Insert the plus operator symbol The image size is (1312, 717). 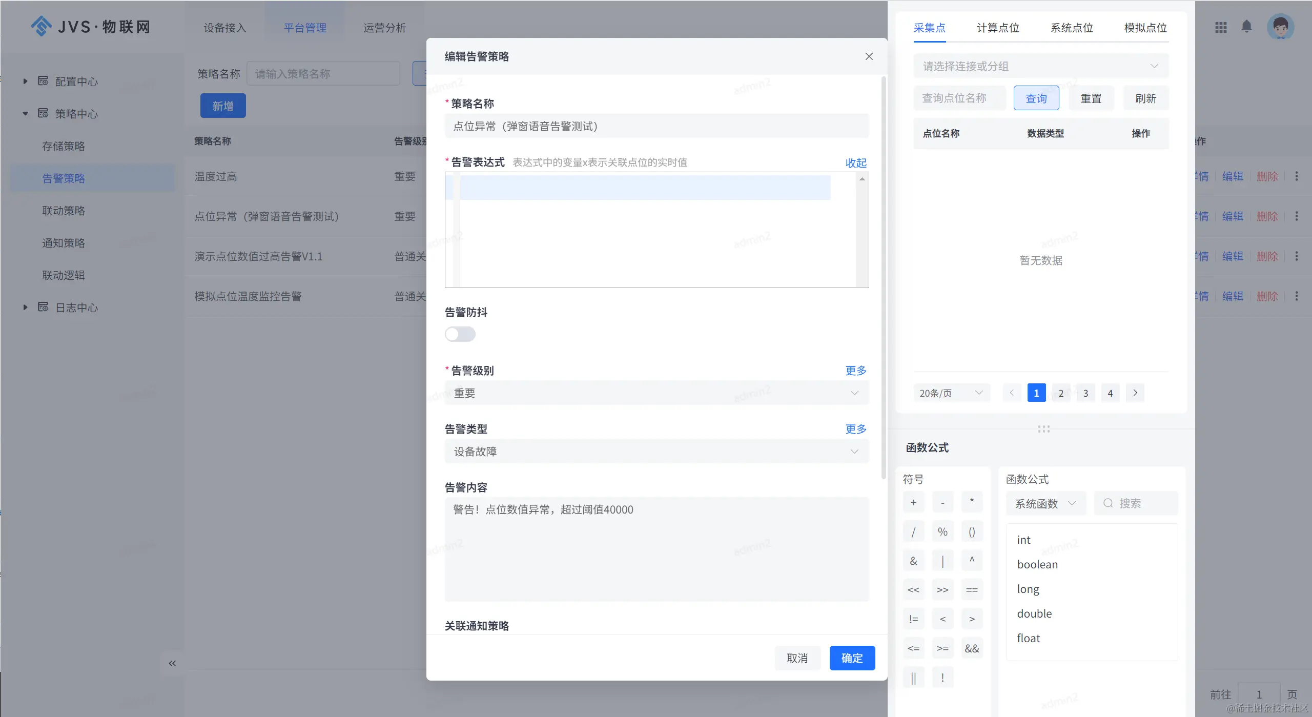(913, 502)
